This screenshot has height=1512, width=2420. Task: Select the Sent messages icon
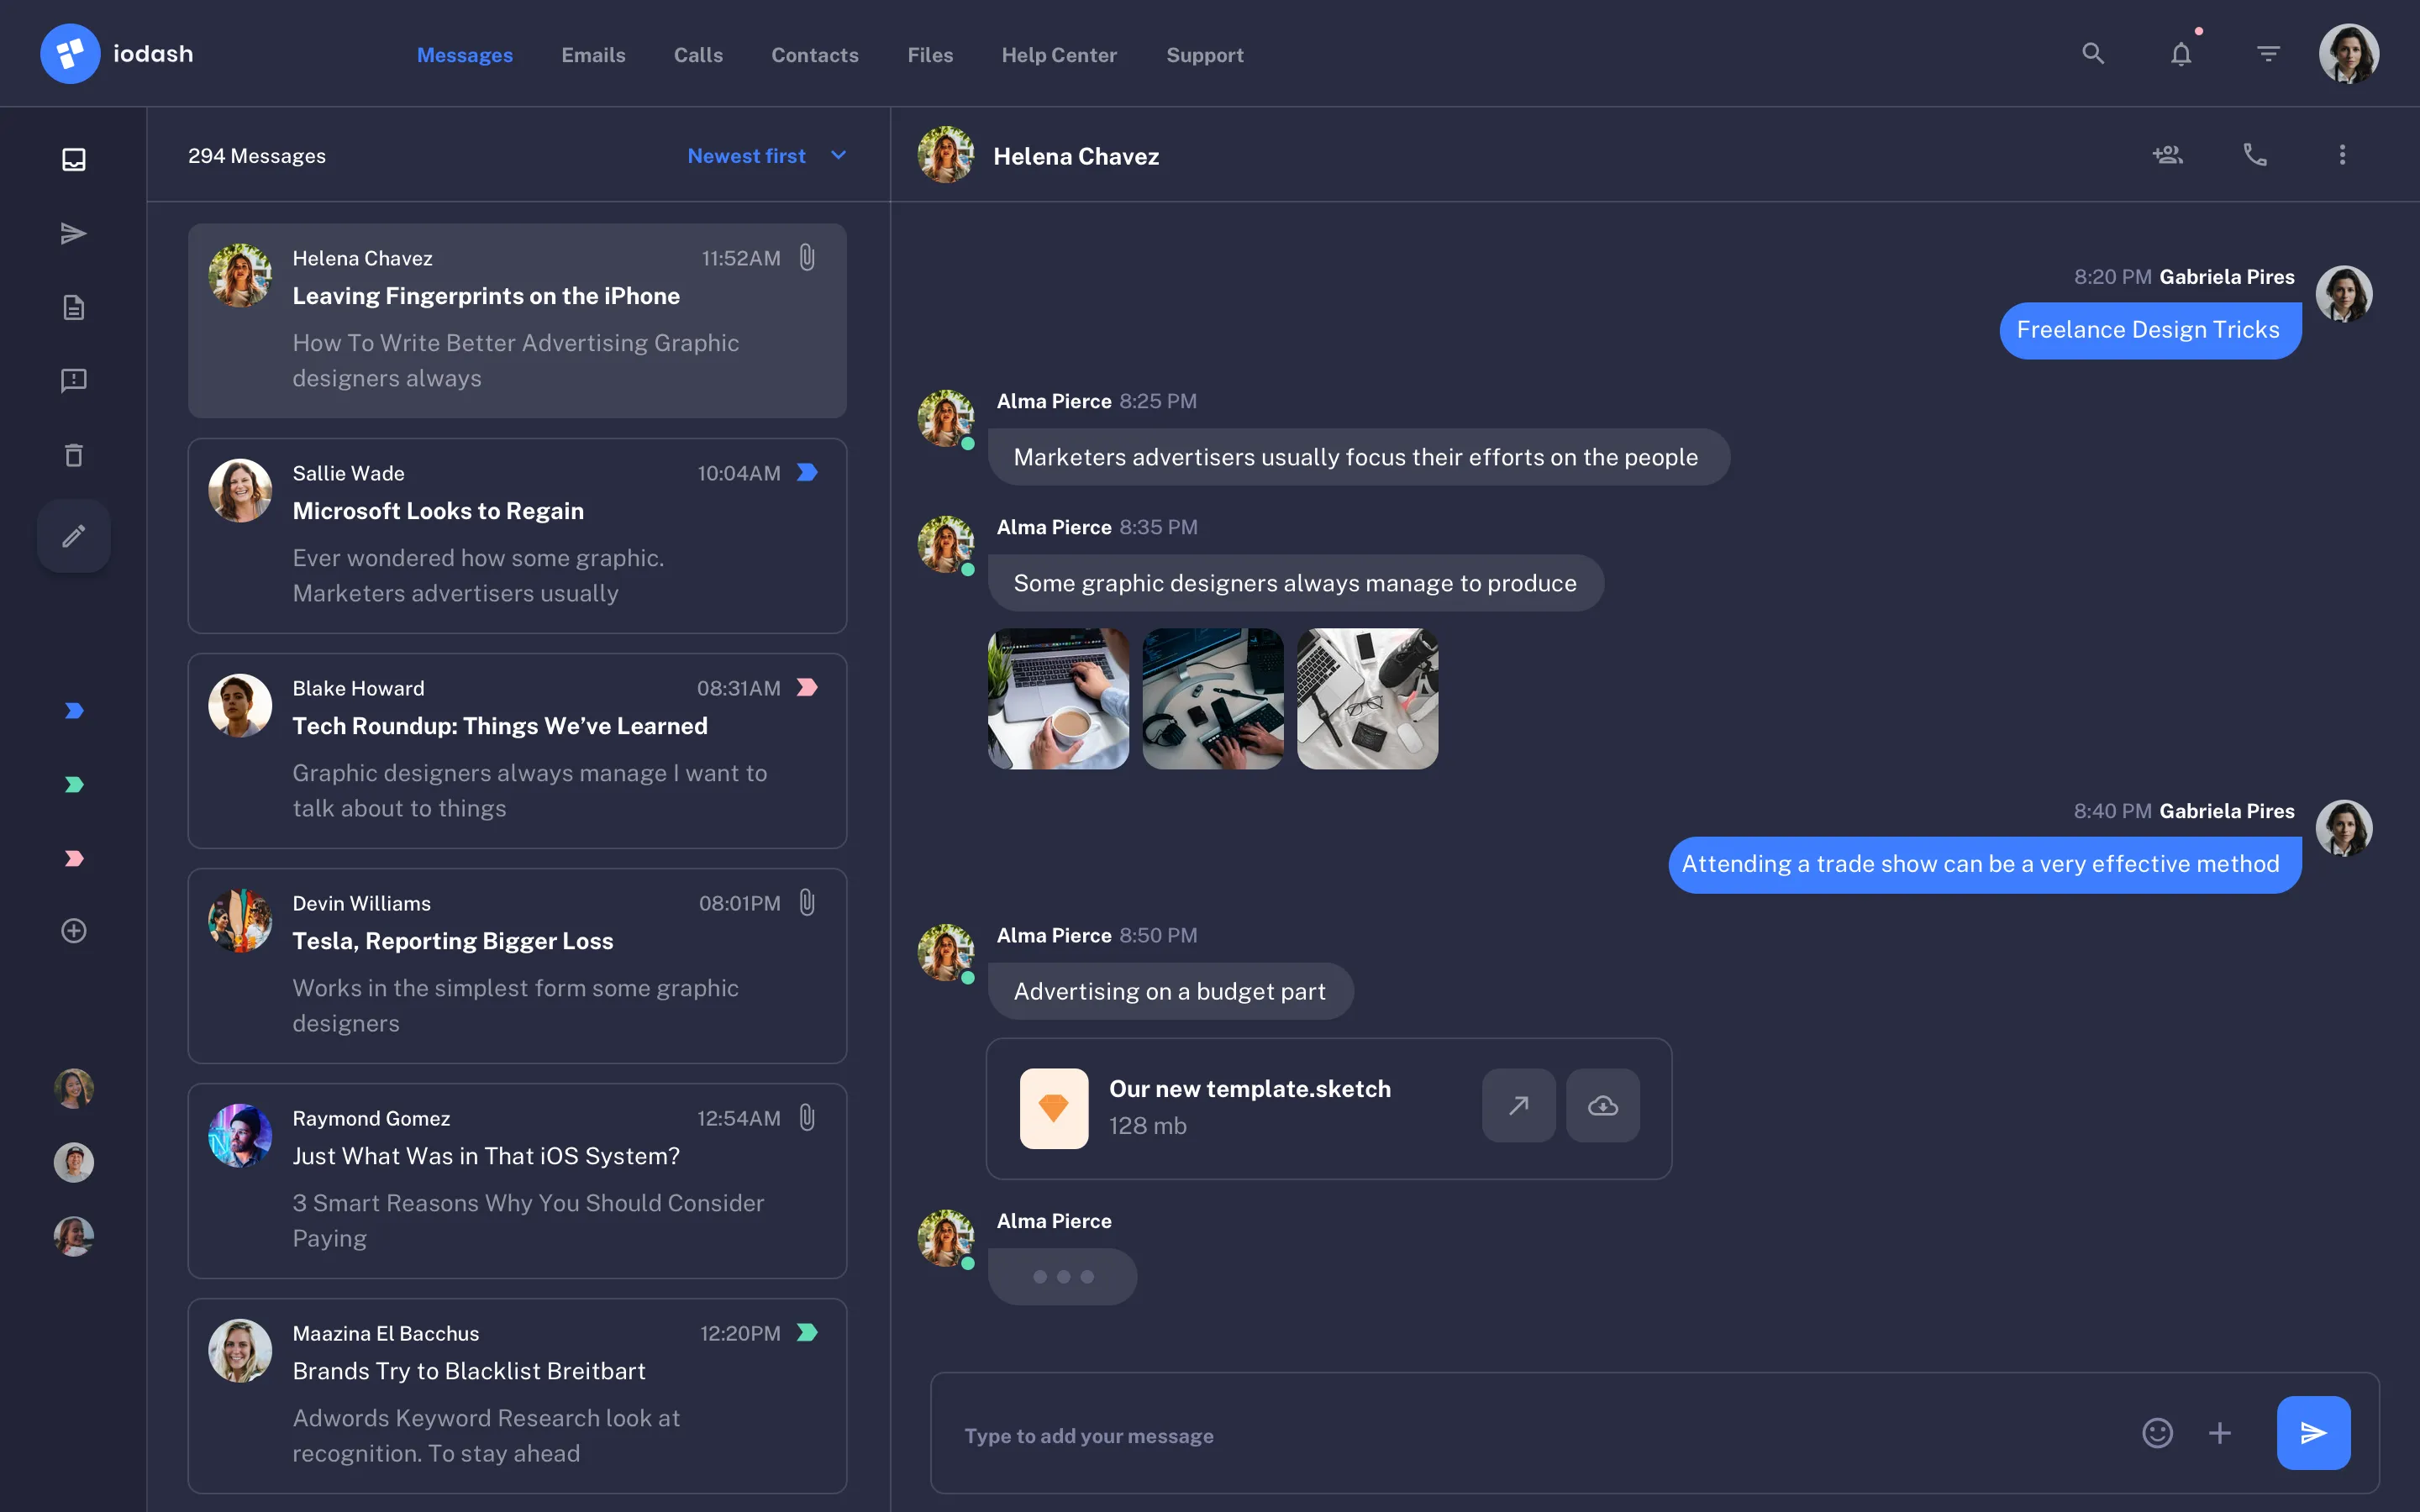click(x=73, y=232)
